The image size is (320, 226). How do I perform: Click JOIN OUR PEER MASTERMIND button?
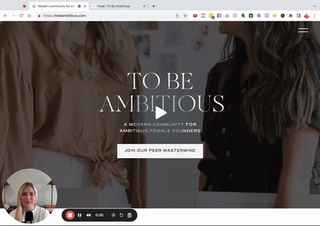pos(160,151)
